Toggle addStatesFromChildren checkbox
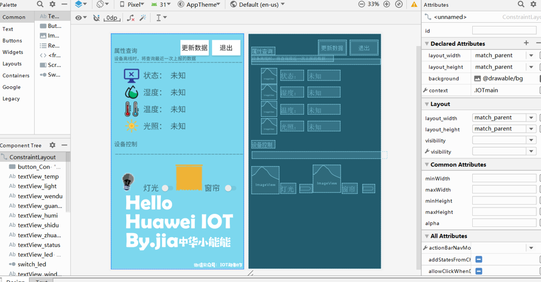Image resolution: width=541 pixels, height=282 pixels. (x=478, y=259)
